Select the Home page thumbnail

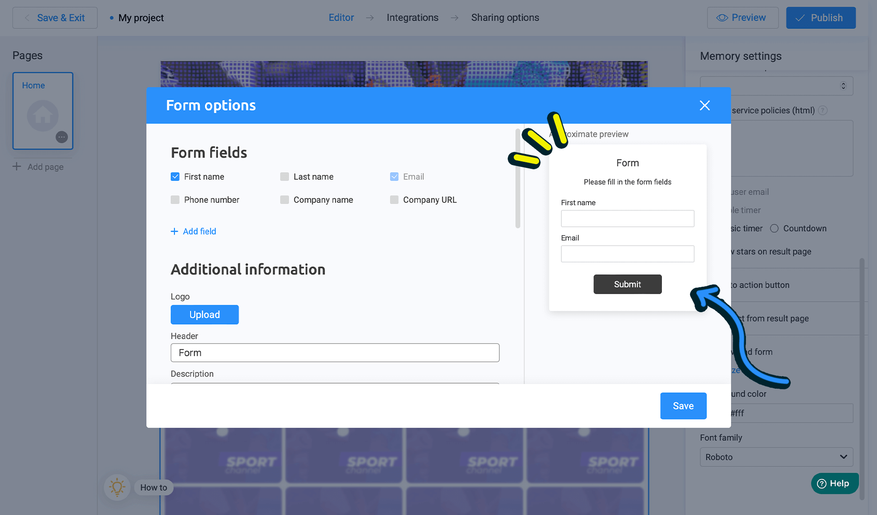(42, 111)
